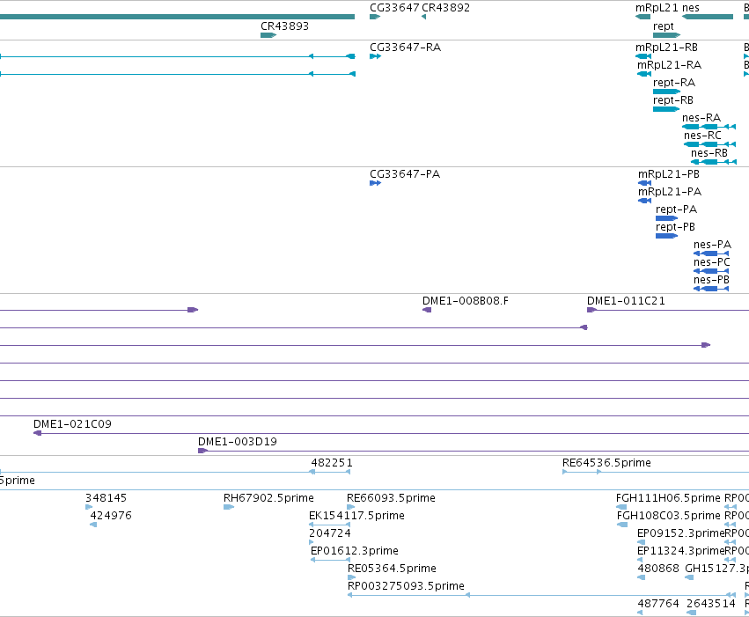Select EST 2643514

coord(711,604)
